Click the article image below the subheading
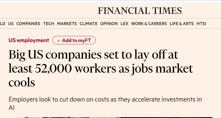Viewport: 221px width, 118px height. (114, 117)
